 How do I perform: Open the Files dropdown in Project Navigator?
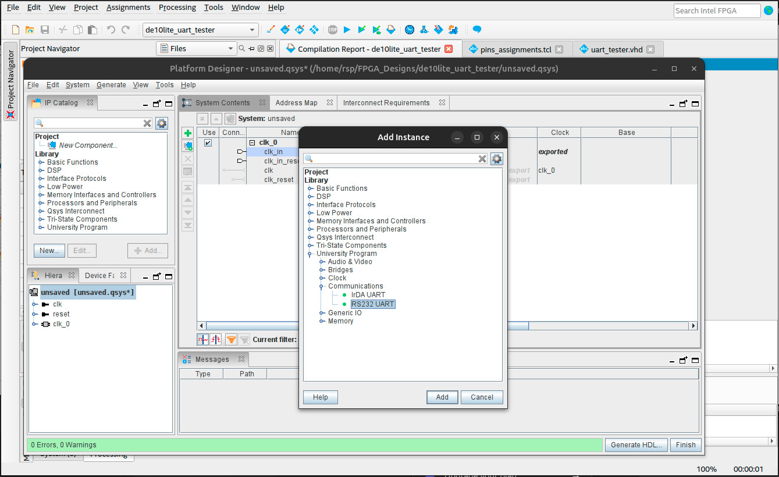click(230, 49)
